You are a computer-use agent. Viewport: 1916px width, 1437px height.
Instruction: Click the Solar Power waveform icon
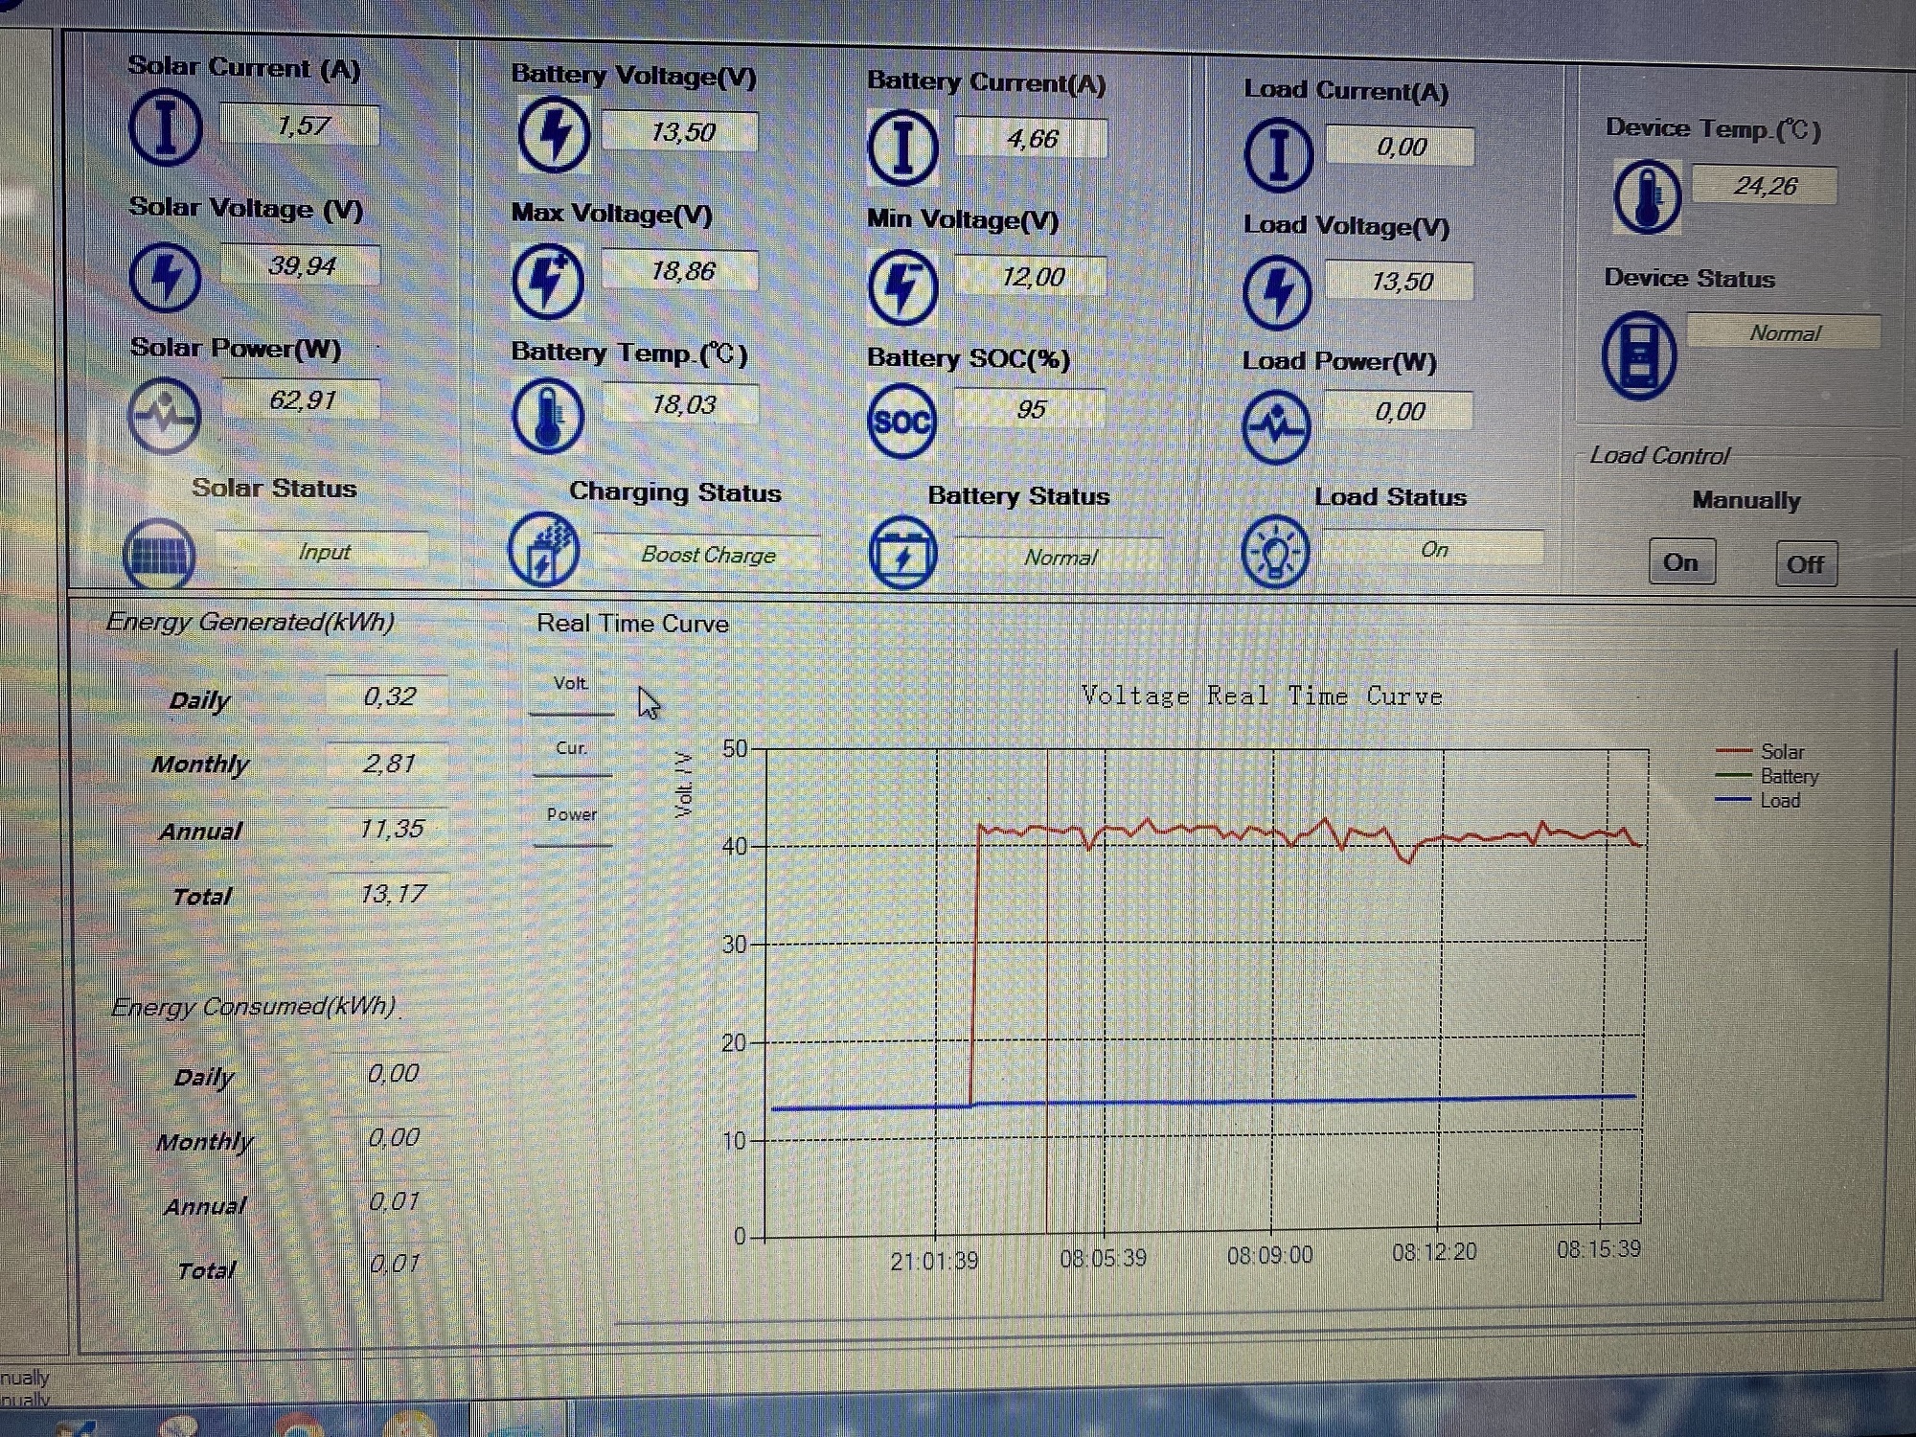coord(164,416)
